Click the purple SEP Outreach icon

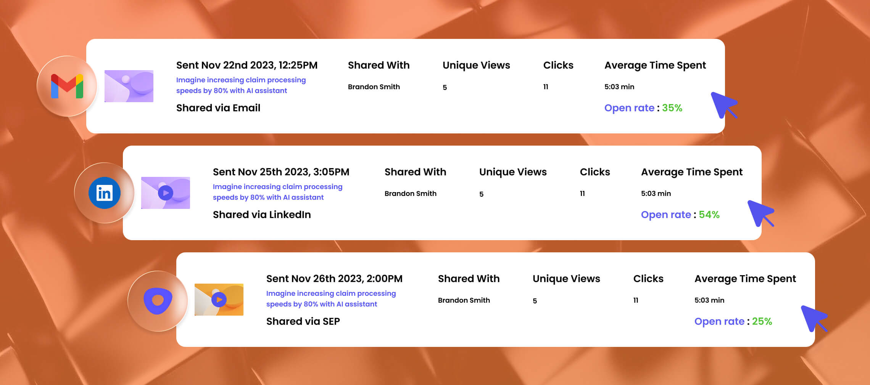(x=158, y=301)
